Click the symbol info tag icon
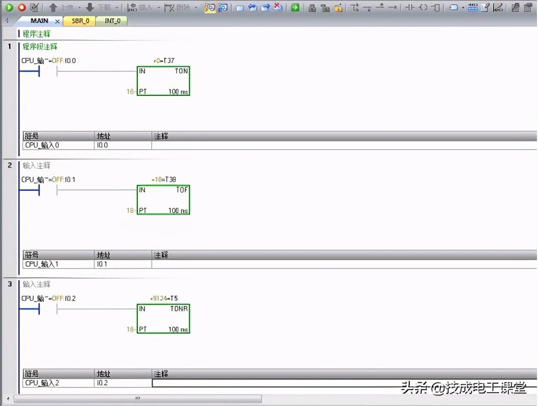This screenshot has width=538, height=406. click(x=454, y=7)
